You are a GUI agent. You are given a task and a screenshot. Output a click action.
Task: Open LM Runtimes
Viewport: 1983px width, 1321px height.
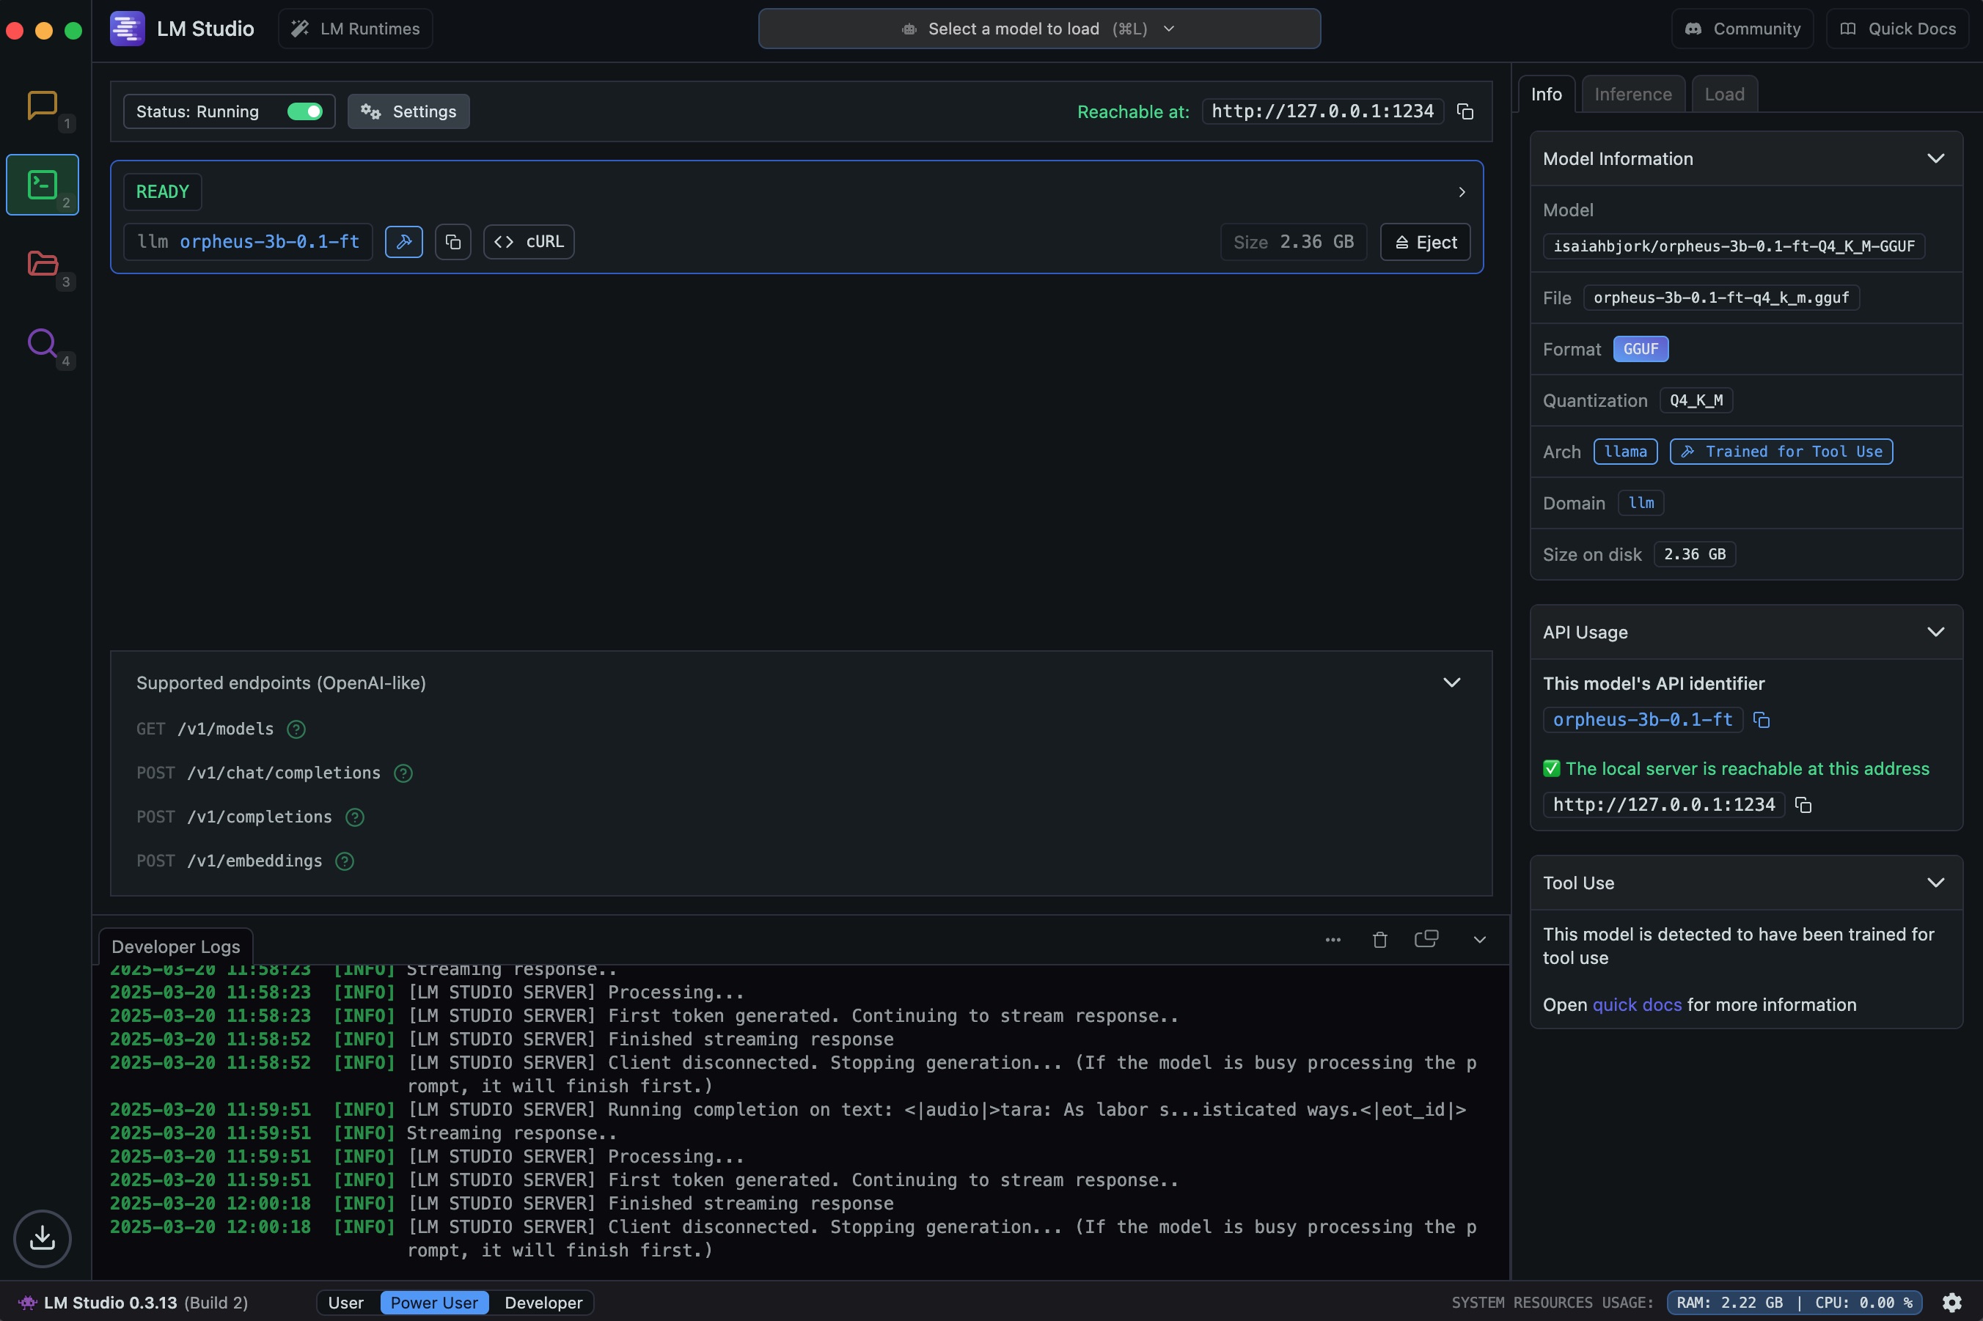coord(355,29)
